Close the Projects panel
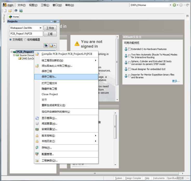 tap(58, 22)
